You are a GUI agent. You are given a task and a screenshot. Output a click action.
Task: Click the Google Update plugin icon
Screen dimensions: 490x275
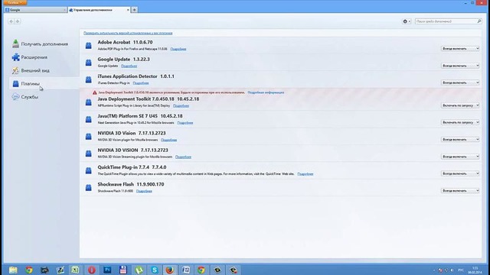click(89, 63)
